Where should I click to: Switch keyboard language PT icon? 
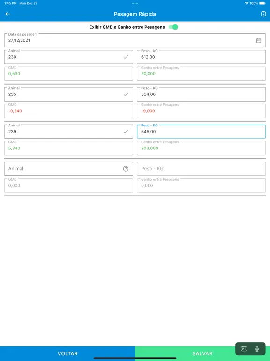click(244, 349)
